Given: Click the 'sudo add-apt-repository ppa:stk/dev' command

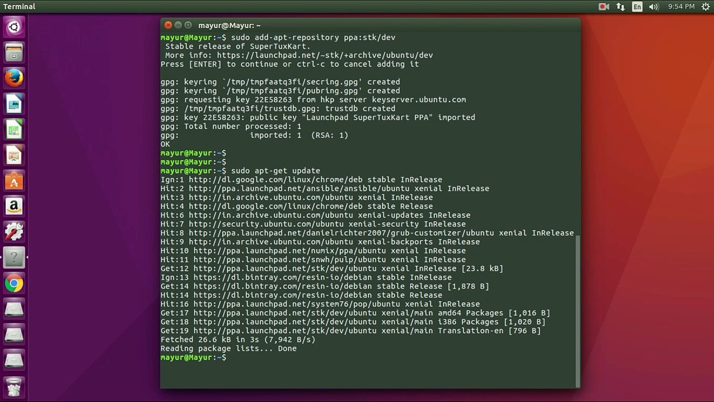Looking at the screenshot, I should click(x=313, y=37).
